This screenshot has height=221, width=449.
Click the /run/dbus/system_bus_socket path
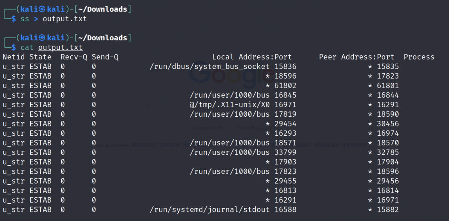(x=210, y=67)
